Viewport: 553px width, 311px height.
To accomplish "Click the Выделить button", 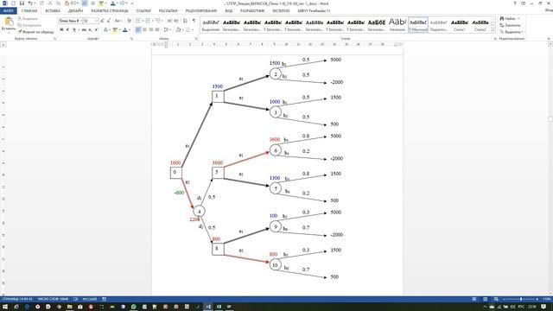I will pos(511,32).
